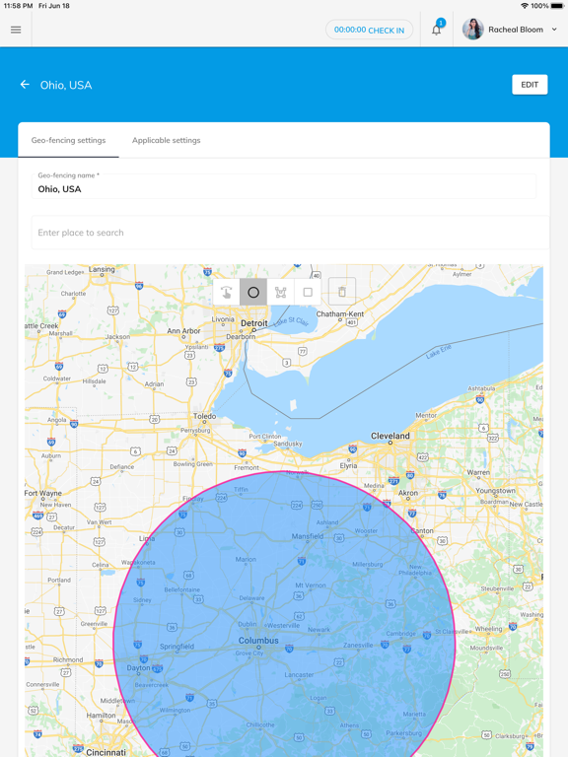Click the Akron map label
568x757 pixels.
point(407,493)
